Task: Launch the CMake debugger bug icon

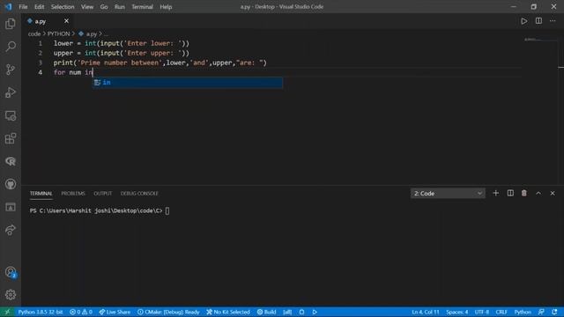Action: tap(301, 312)
